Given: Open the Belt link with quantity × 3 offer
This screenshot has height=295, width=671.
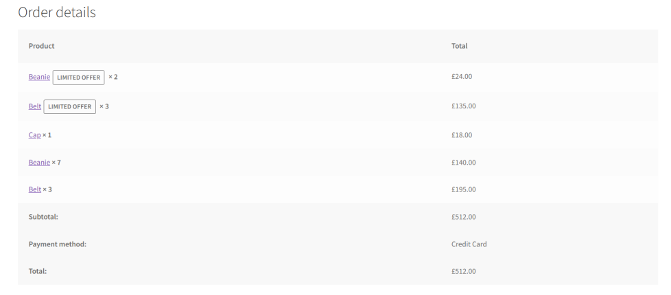Looking at the screenshot, I should (x=35, y=106).
